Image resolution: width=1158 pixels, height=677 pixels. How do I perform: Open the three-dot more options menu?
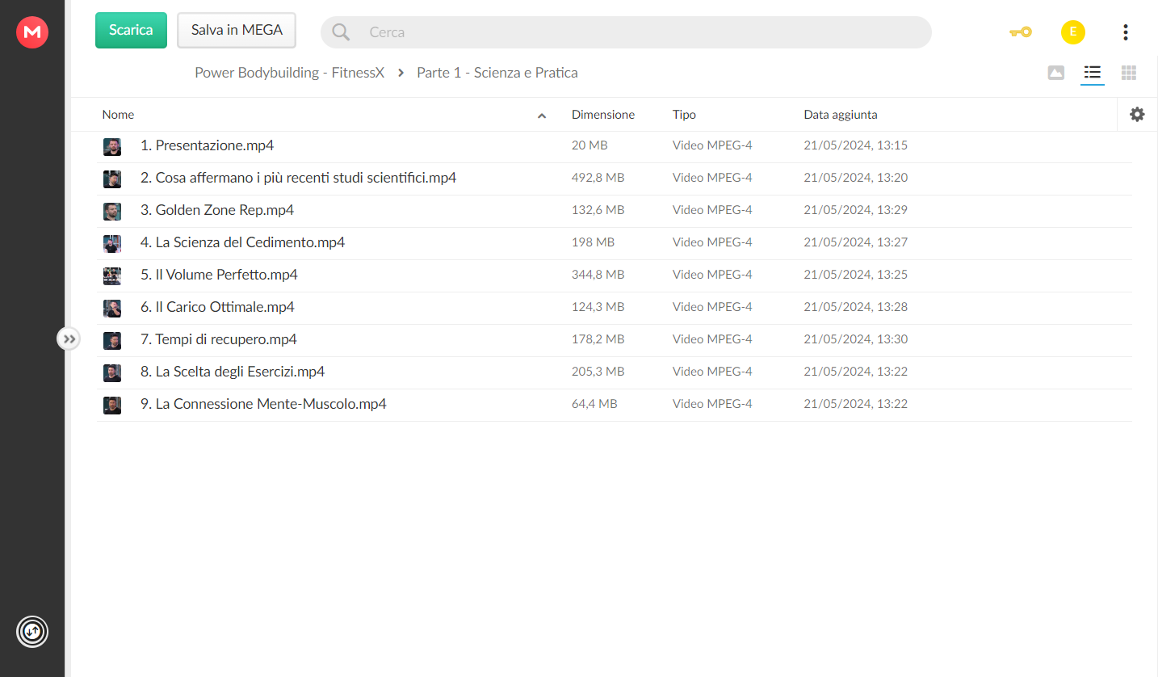[1125, 32]
